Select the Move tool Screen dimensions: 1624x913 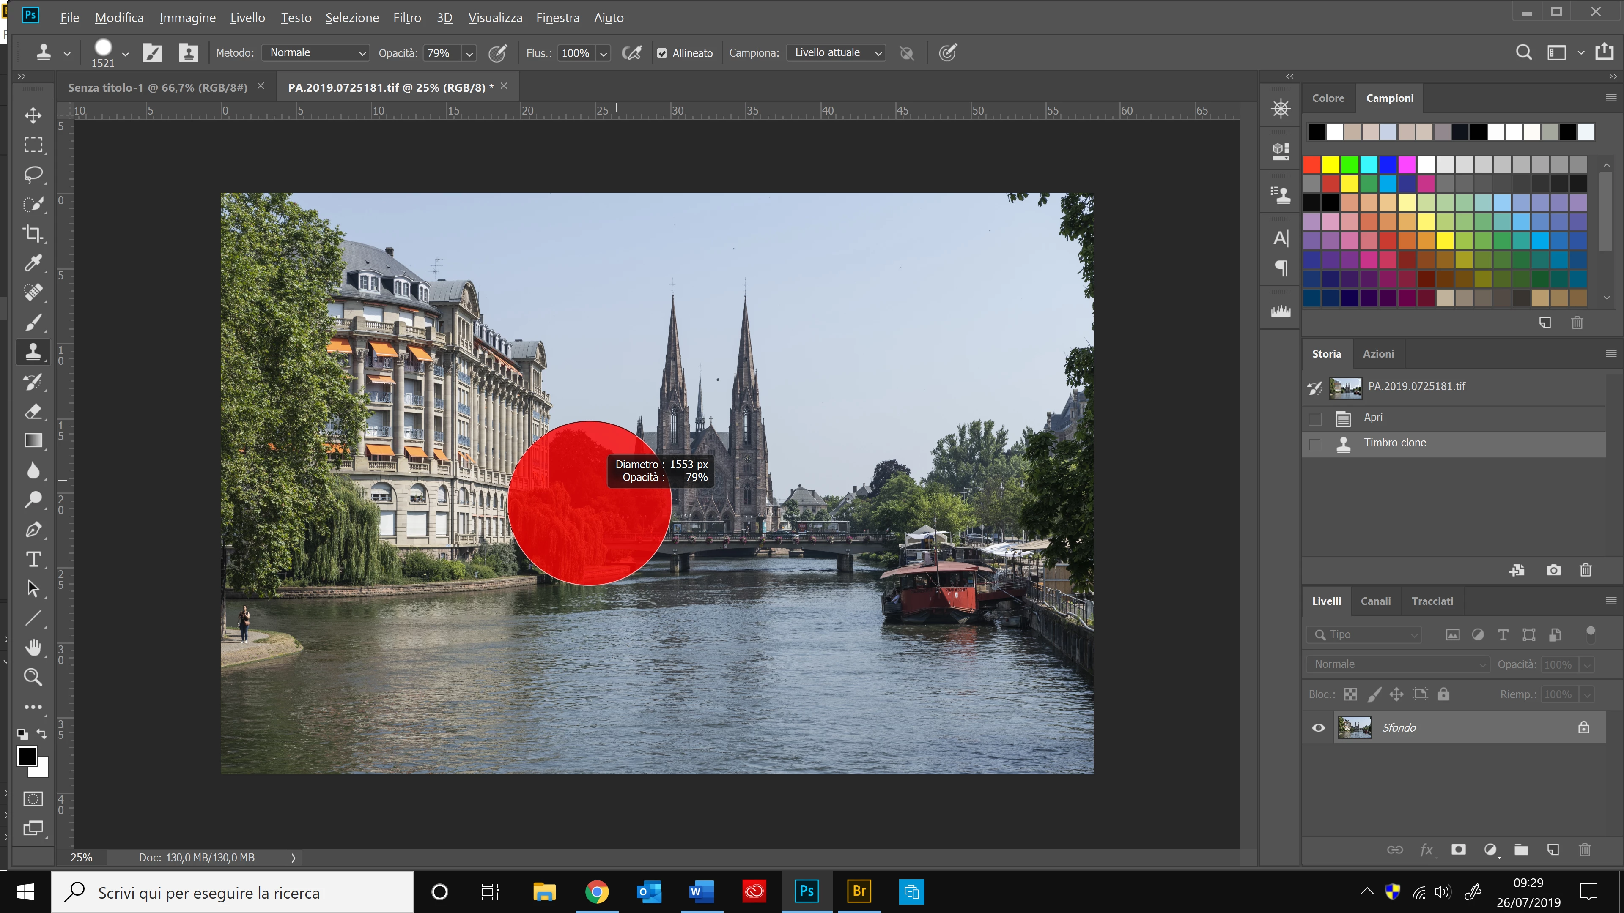coord(33,115)
